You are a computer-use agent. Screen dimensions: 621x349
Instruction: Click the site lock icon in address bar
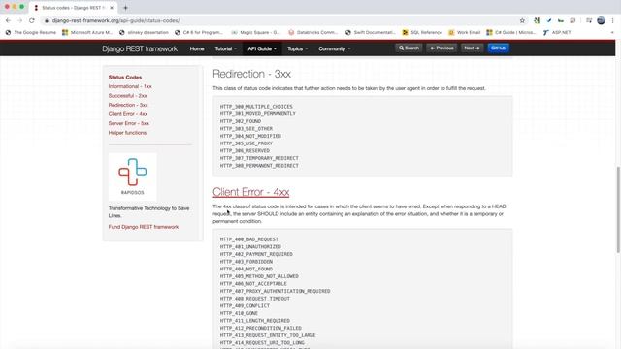click(47, 20)
